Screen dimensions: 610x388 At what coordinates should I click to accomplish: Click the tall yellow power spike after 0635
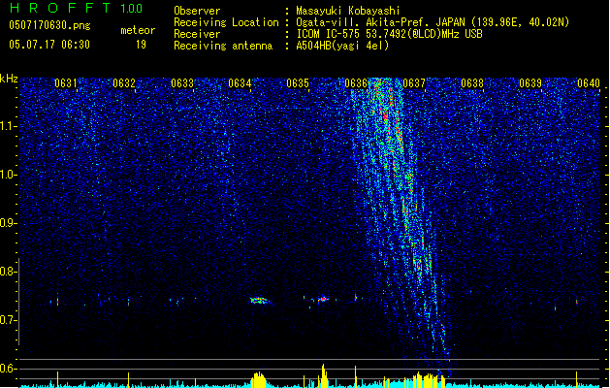[323, 376]
